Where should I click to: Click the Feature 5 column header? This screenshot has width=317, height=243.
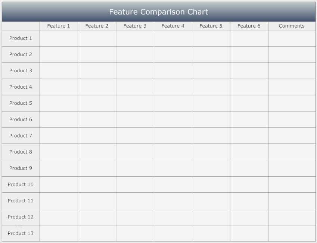[x=211, y=26]
